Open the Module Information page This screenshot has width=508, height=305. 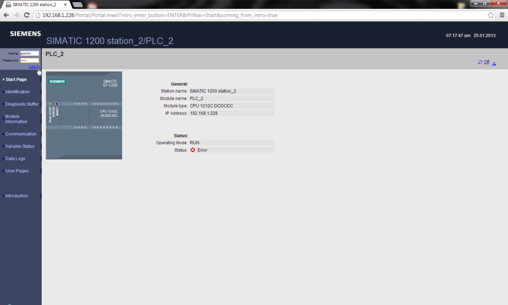16,119
